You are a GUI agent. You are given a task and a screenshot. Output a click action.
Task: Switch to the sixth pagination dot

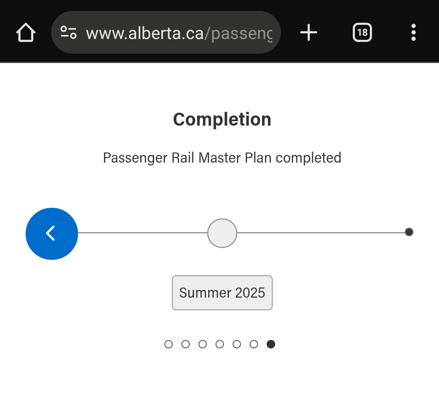coord(254,344)
